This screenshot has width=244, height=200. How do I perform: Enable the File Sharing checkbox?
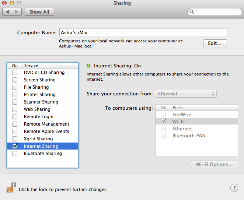15,87
